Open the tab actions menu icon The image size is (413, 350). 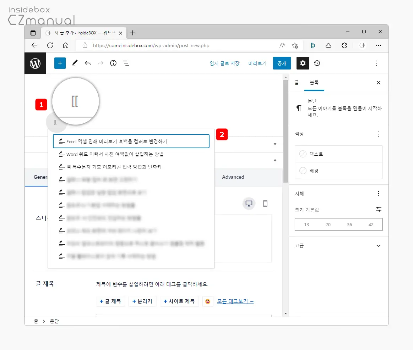33,33
